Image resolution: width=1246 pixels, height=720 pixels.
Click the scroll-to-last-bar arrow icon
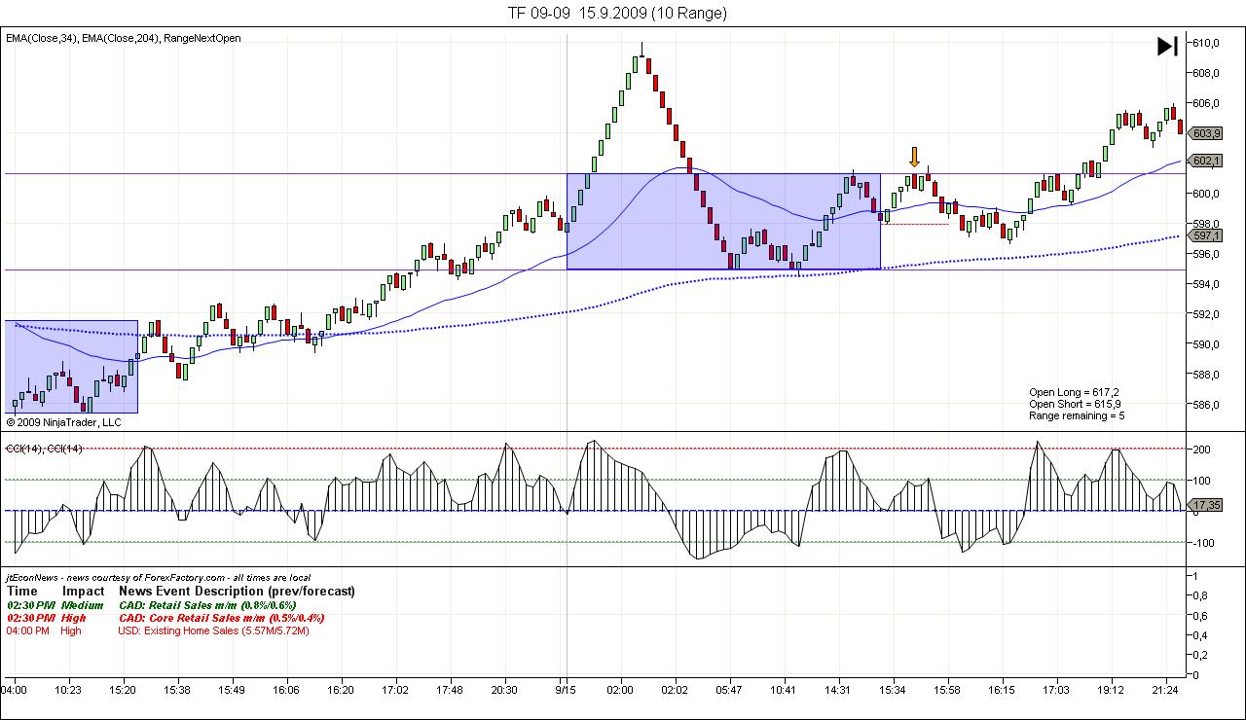pos(1167,46)
